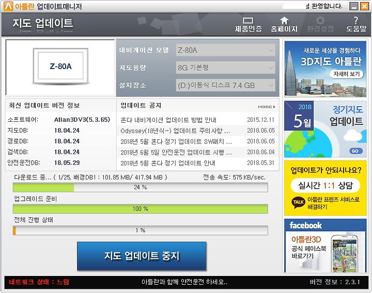This screenshot has width=372, height=293.
Task: Expand 설치장소 이동식 디스크 dropdown
Action: 225,85
